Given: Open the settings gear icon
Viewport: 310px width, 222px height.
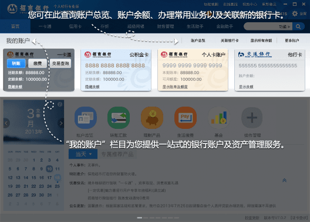Looking at the screenshot, I should [295, 13].
